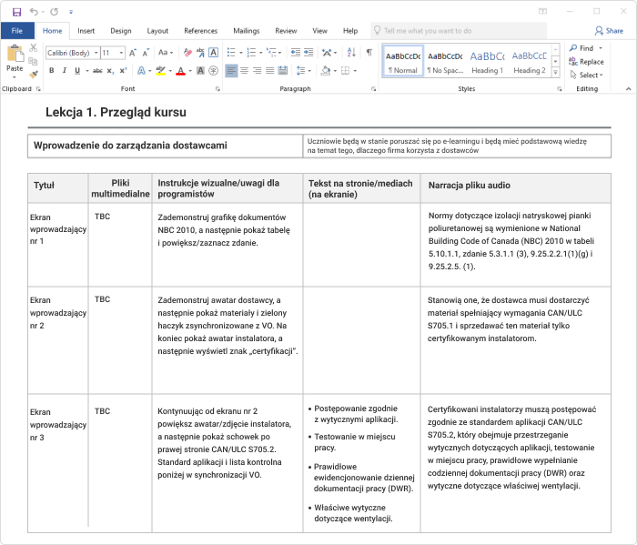Apply the Heading 2 style
The image size is (637, 545).
pos(530,61)
